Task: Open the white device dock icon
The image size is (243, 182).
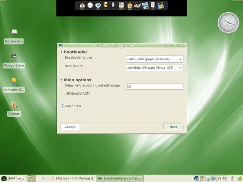Action: [153, 6]
